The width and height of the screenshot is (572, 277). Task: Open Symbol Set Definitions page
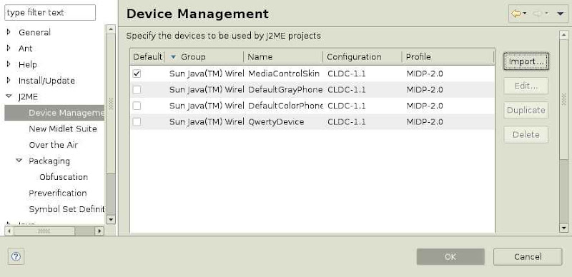[x=66, y=209]
